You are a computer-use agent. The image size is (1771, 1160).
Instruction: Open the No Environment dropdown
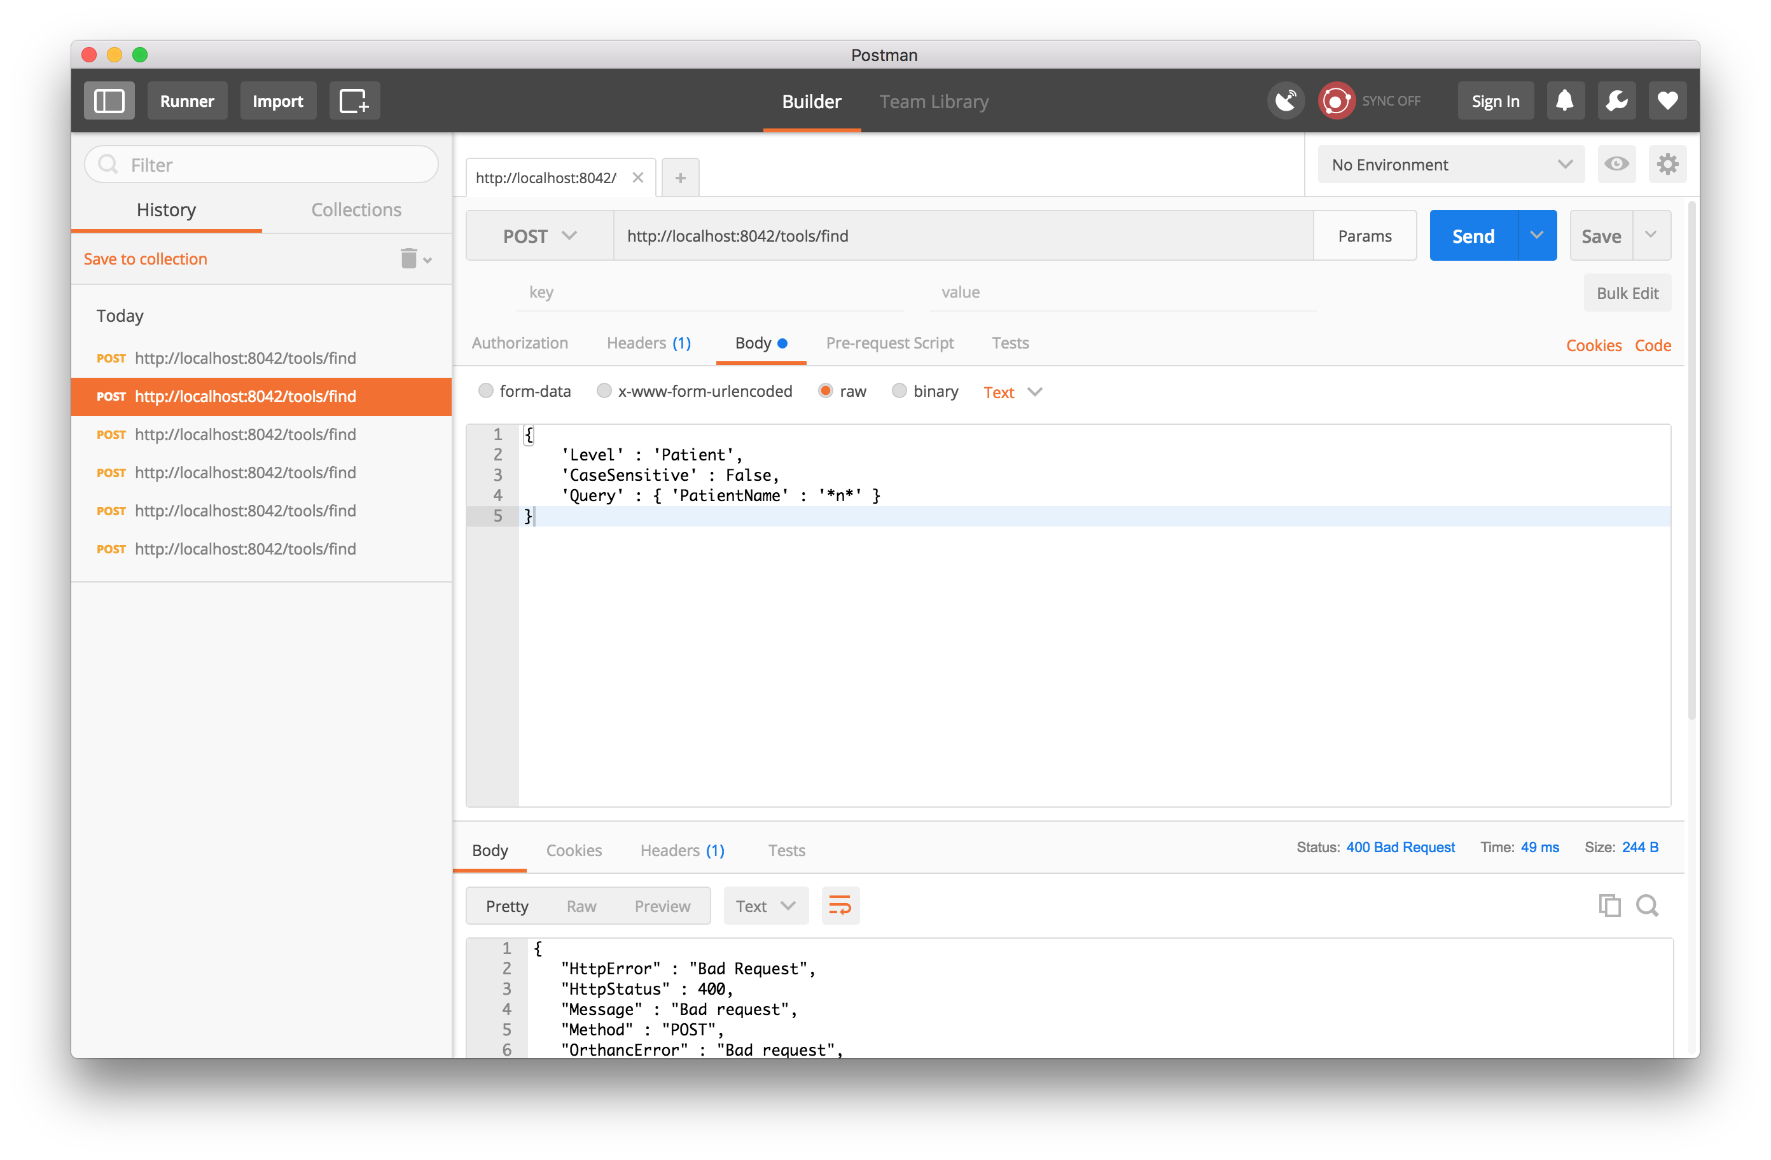coord(1451,165)
